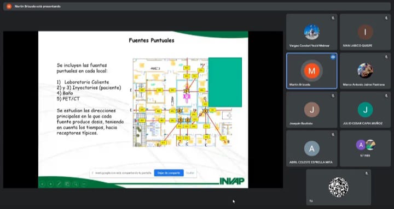Open the 67 más participants tile

coord(365,148)
